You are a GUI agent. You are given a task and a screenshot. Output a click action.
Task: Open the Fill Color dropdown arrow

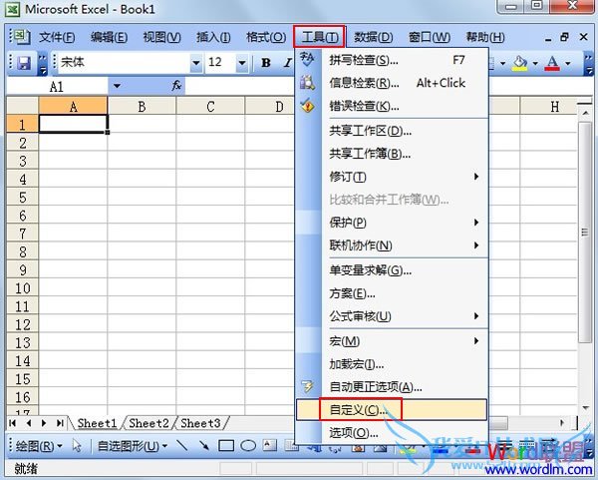tap(535, 63)
